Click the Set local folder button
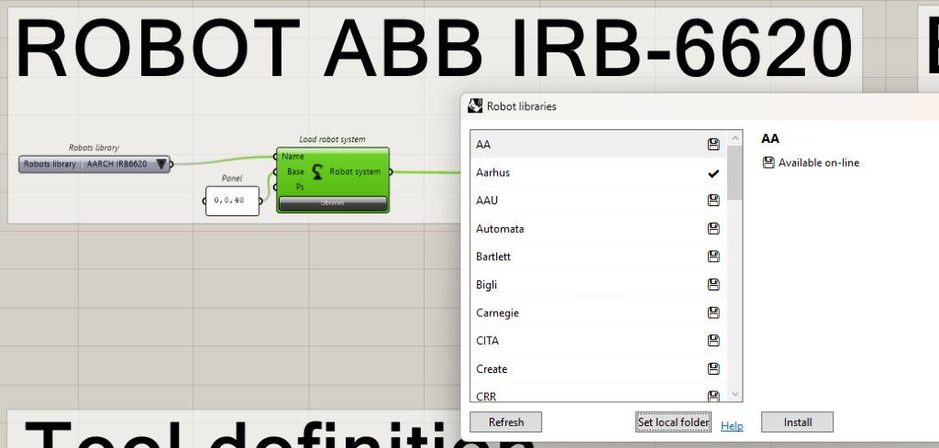The width and height of the screenshot is (939, 448). pyautogui.click(x=674, y=421)
